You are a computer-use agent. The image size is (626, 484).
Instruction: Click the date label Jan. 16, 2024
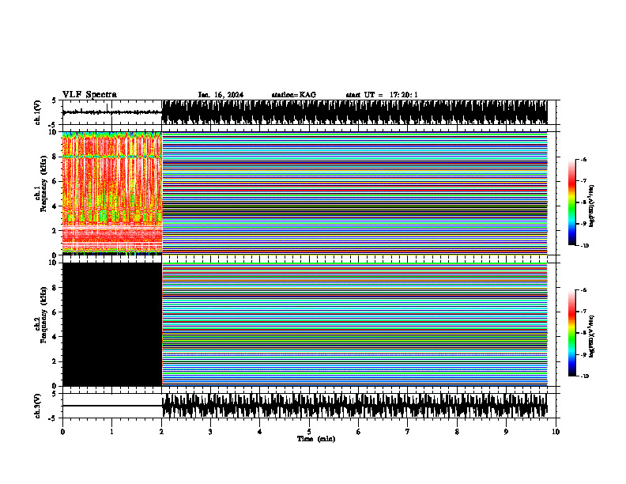click(x=221, y=95)
